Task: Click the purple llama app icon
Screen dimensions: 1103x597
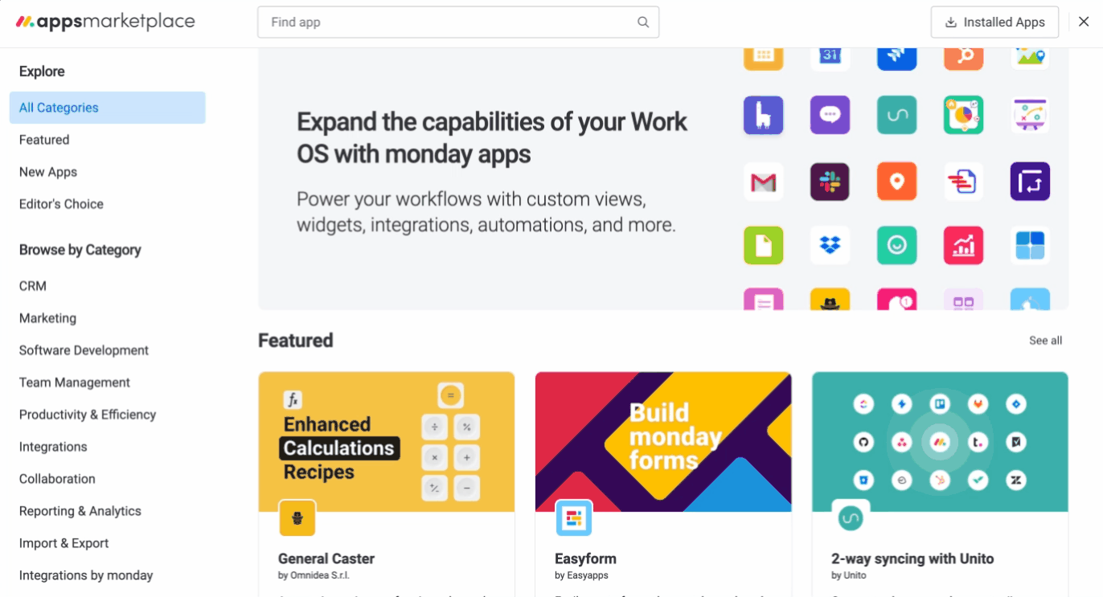Action: 763,116
